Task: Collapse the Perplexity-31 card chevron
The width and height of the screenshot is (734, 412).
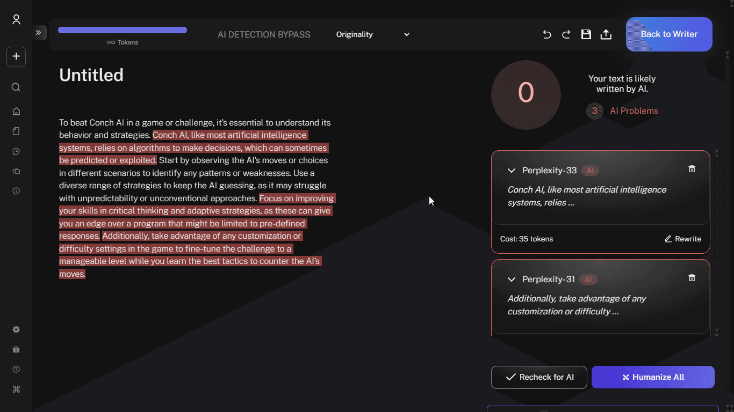Action: click(x=511, y=279)
